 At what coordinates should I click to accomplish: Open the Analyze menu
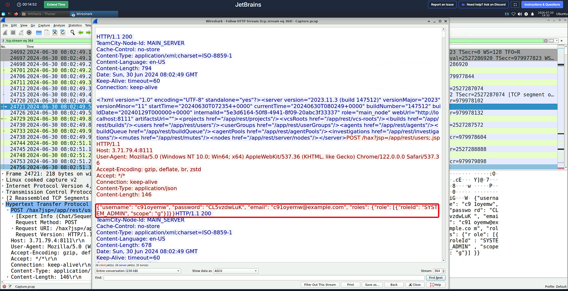59,25
